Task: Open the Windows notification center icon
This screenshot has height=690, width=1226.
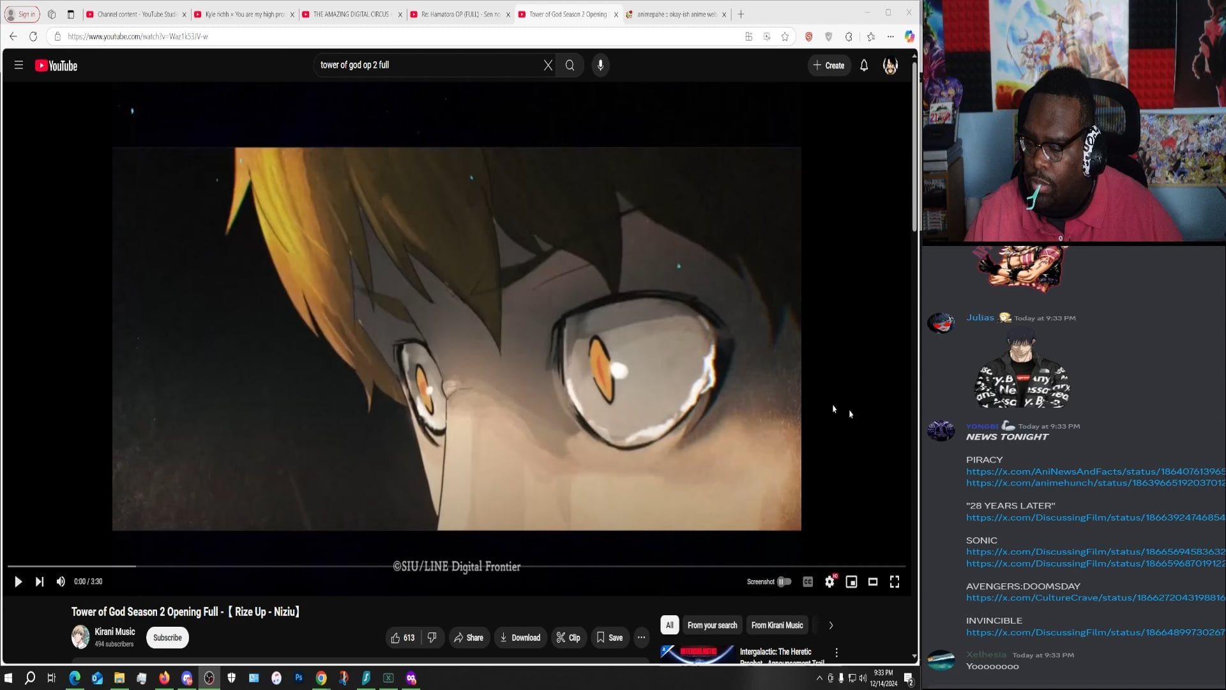Action: 908,678
